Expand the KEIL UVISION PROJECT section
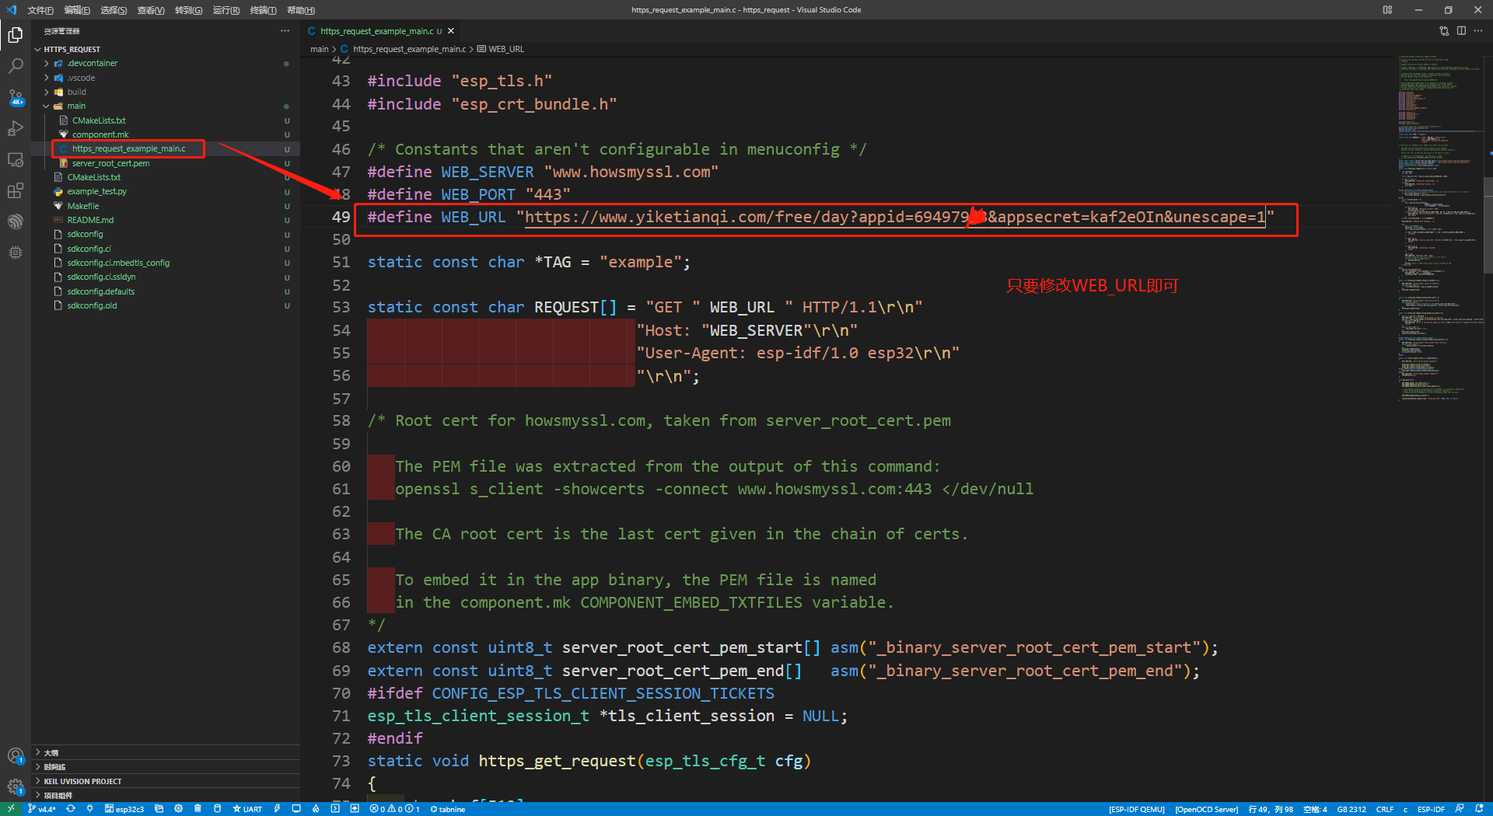The width and height of the screenshot is (1493, 816). click(166, 781)
